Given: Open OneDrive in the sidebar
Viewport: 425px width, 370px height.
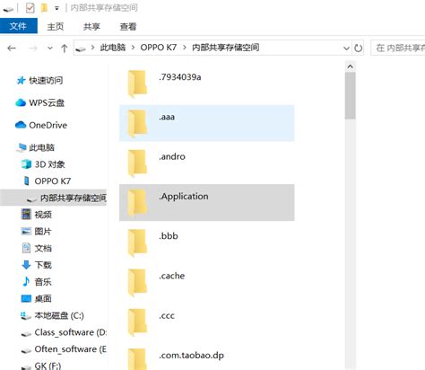Looking at the screenshot, I should 41,125.
